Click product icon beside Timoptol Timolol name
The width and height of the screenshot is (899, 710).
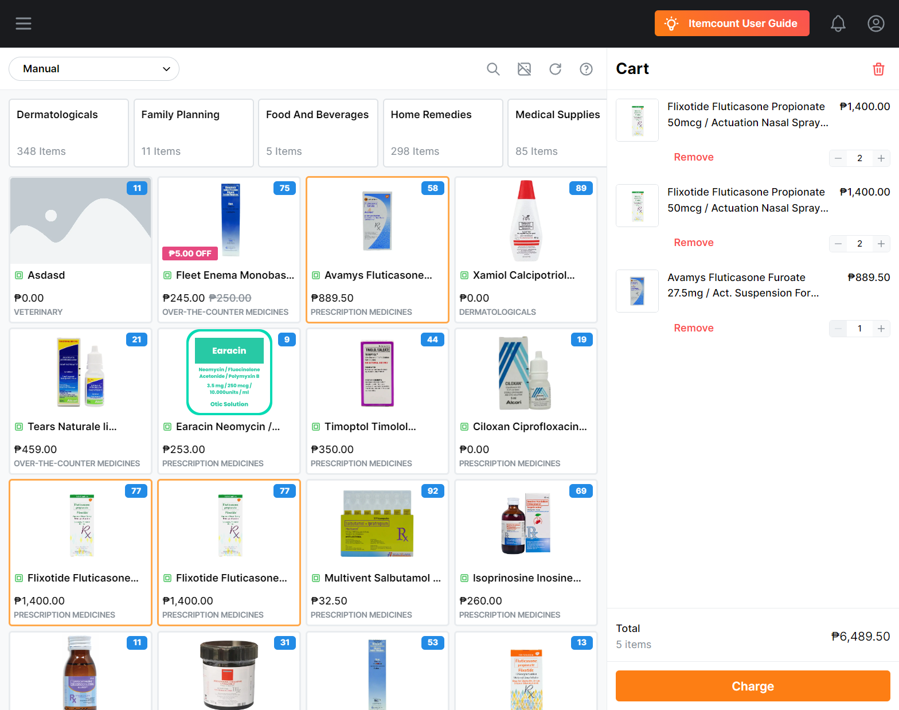click(x=316, y=427)
